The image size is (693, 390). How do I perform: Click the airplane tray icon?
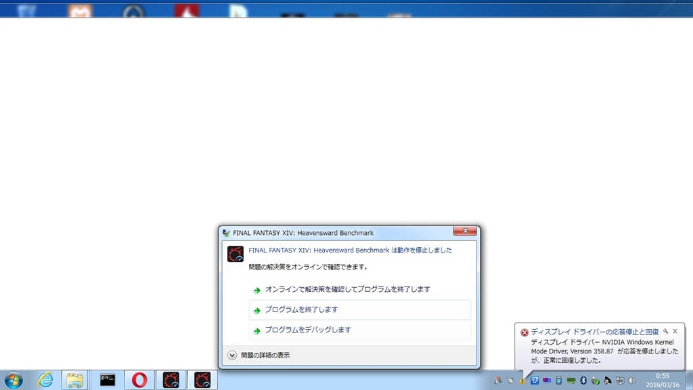point(510,381)
